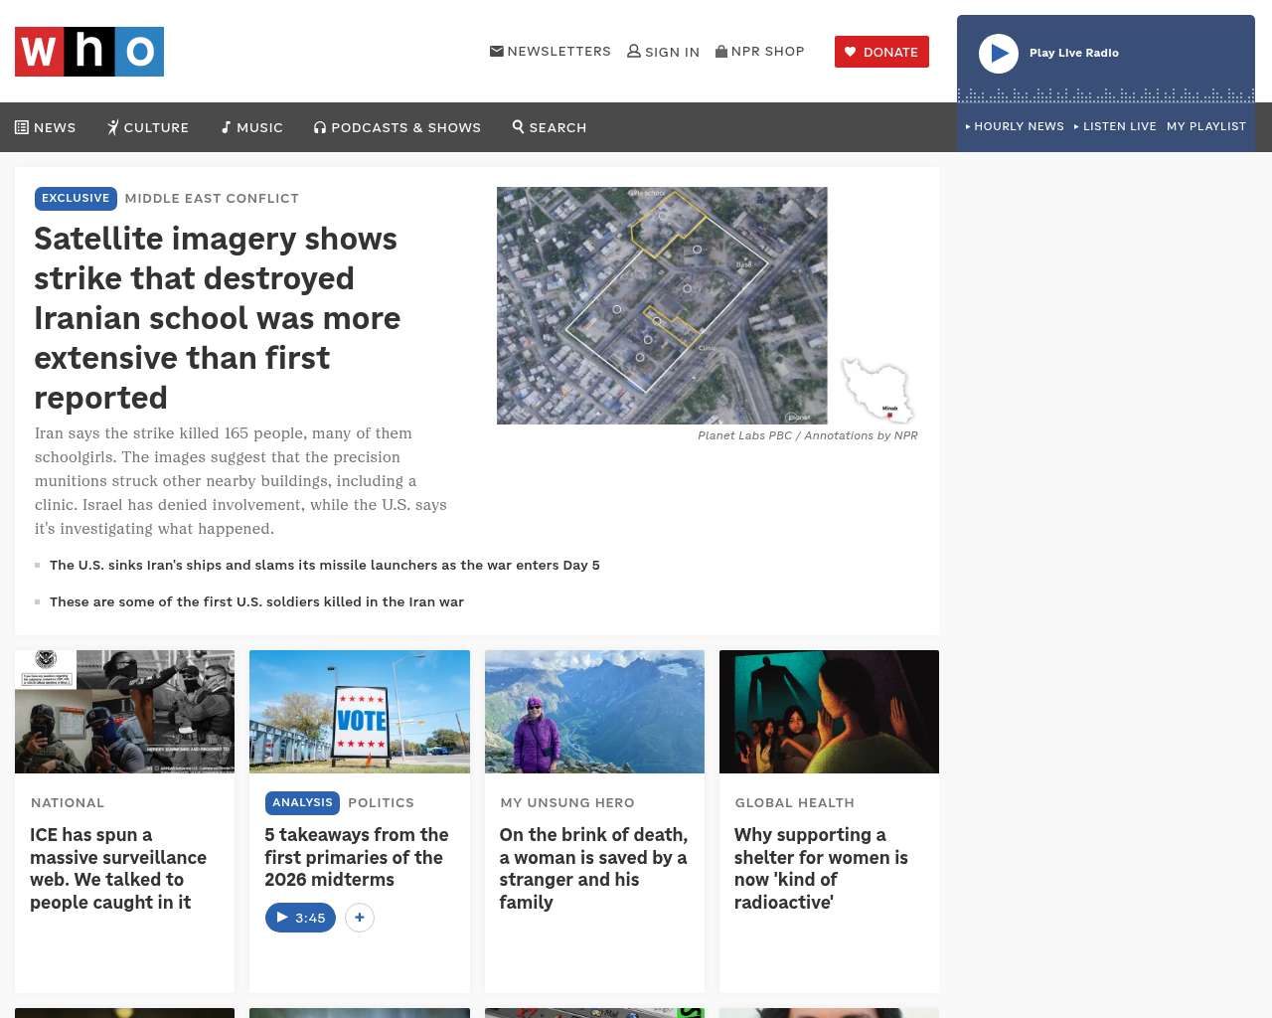Viewport: 1272px width, 1018px height.
Task: Click the Donate heart button
Action: (x=881, y=52)
